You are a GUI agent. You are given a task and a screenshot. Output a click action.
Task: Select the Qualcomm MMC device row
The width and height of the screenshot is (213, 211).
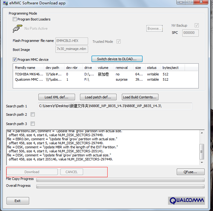pyautogui.click(x=106, y=79)
